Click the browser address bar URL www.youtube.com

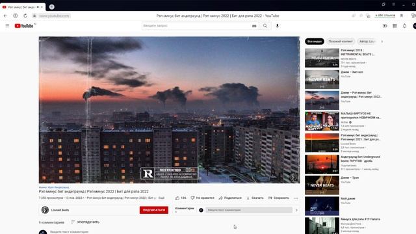tap(54, 16)
